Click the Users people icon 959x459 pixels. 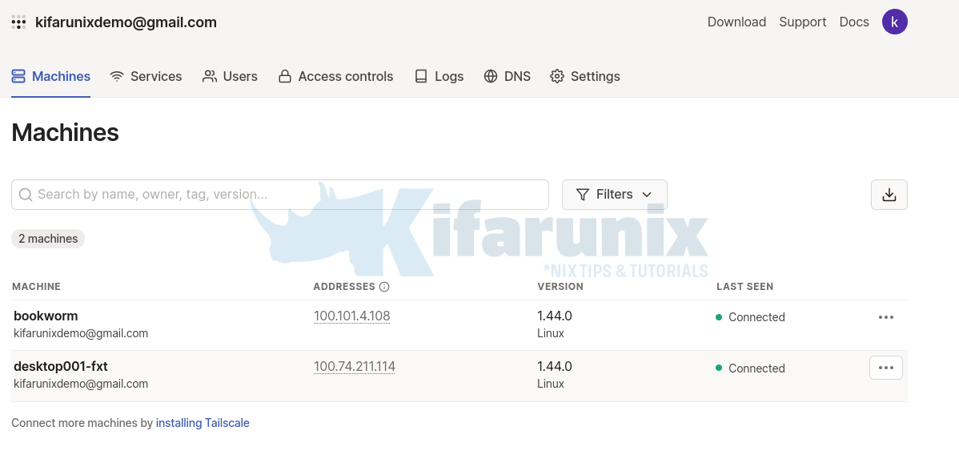click(210, 77)
